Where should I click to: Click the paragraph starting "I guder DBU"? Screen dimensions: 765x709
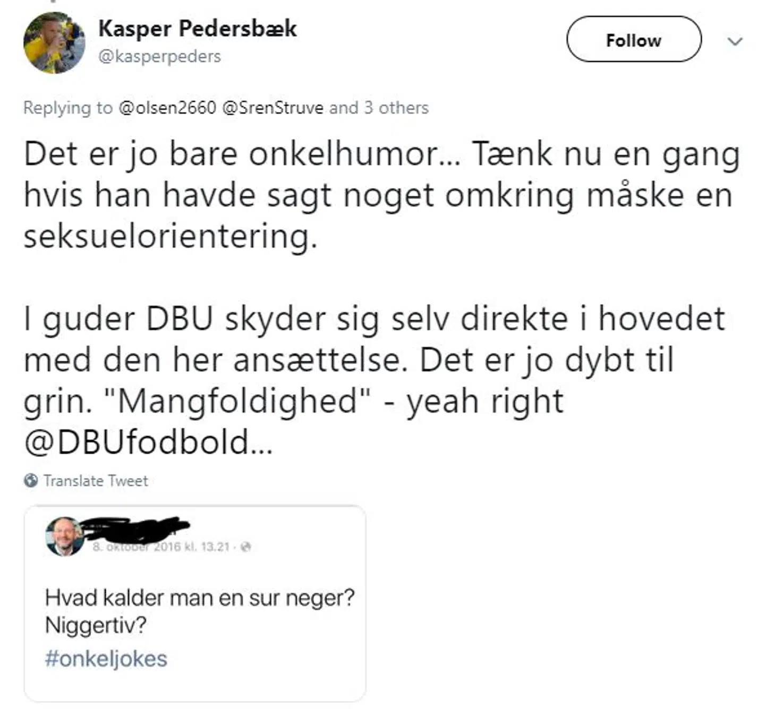[374, 359]
